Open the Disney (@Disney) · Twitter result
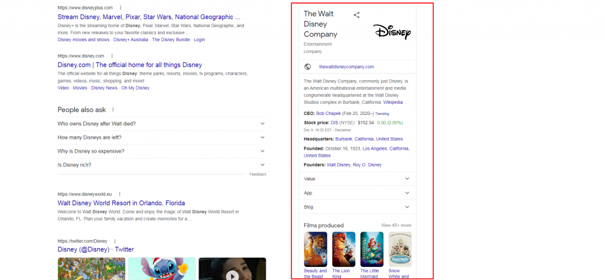Viewport: 605px width, 280px height. coord(96,249)
